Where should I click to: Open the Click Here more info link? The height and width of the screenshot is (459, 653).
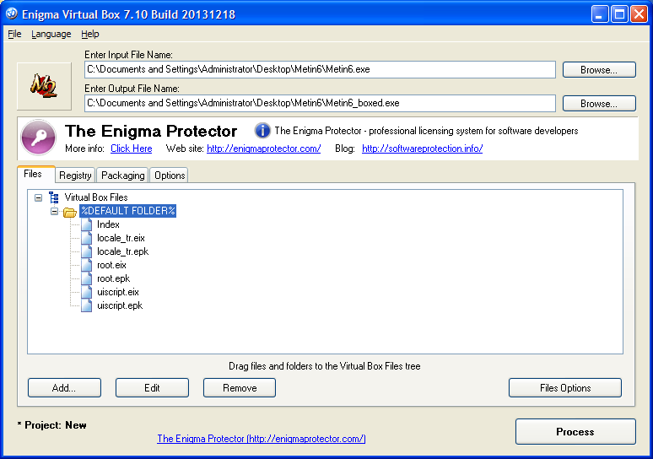[131, 148]
